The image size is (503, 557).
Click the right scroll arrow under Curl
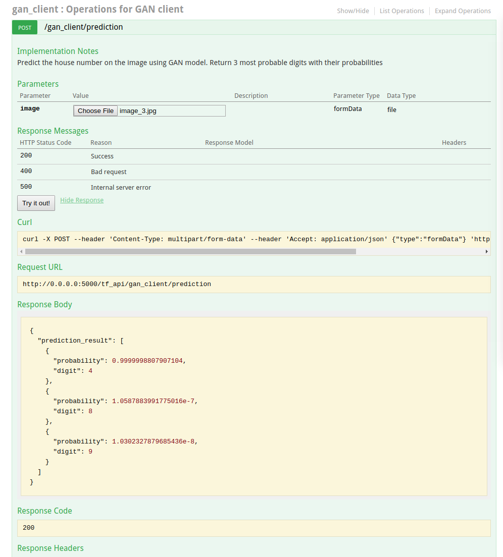(x=486, y=251)
